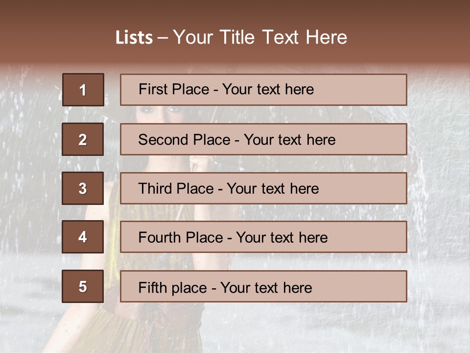The width and height of the screenshot is (470, 353).
Task: Click the number 1 box
Action: click(x=83, y=90)
